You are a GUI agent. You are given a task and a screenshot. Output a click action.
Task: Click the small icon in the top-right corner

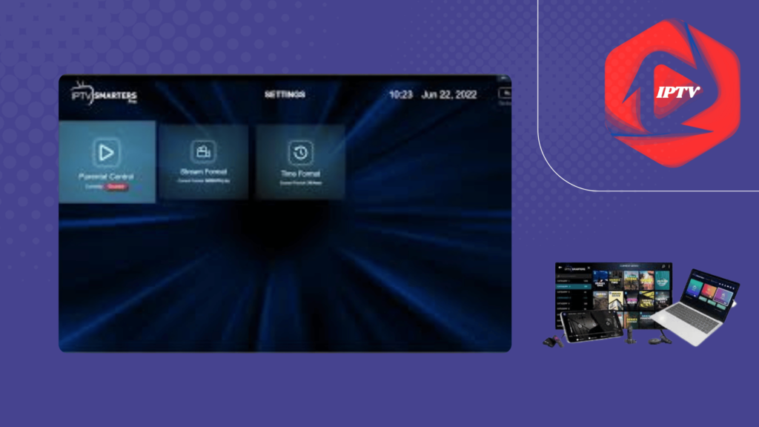[503, 93]
